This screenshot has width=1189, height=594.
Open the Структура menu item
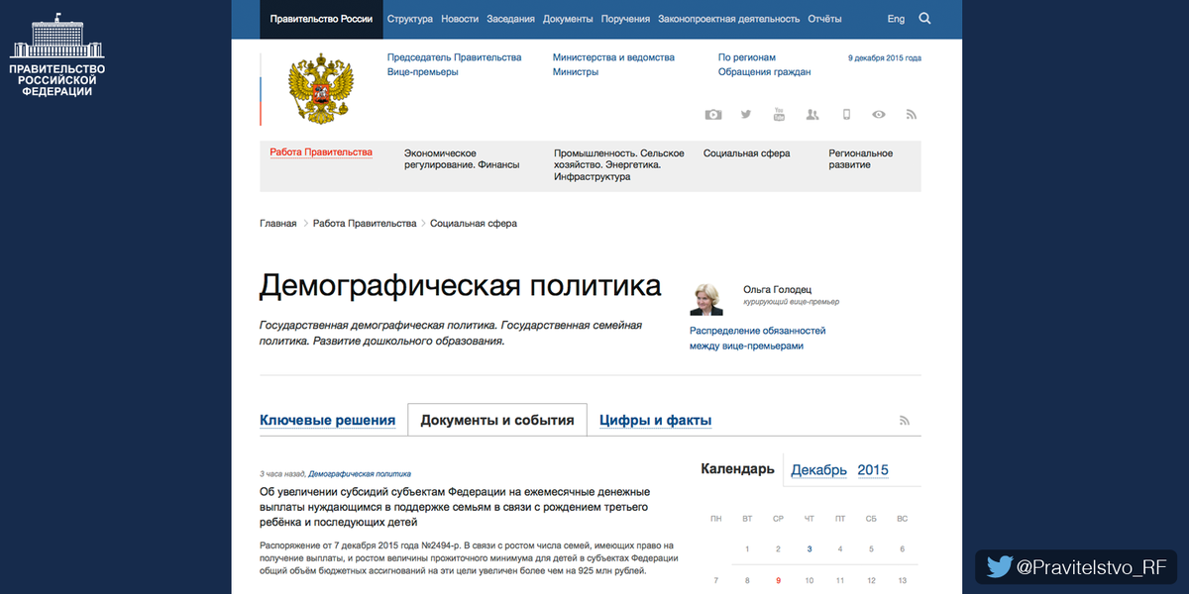[410, 19]
